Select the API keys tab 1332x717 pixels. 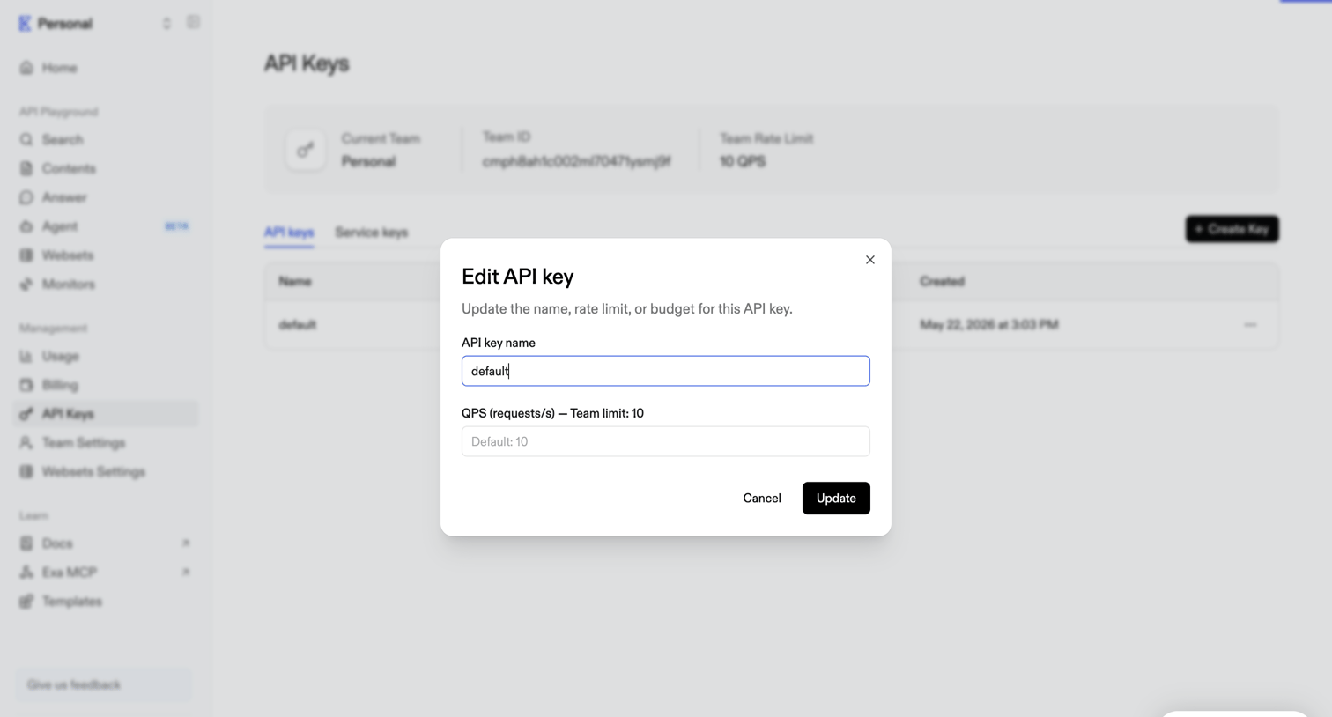pyautogui.click(x=289, y=233)
